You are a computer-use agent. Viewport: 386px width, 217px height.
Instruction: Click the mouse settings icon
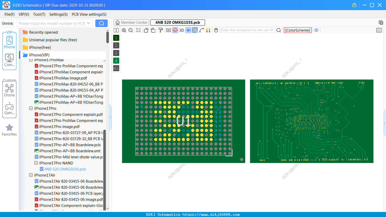click(x=216, y=30)
